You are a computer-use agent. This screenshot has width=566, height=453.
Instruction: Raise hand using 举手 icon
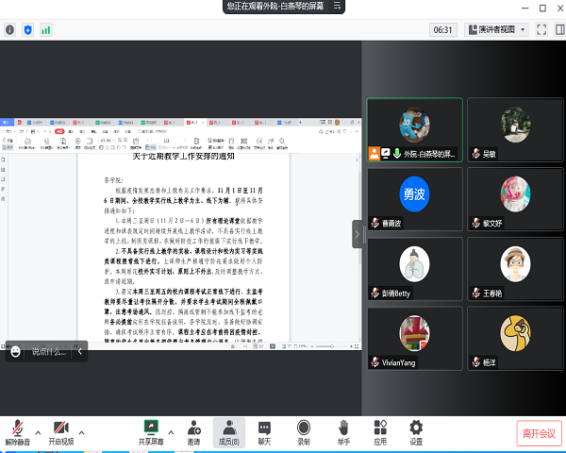[x=343, y=427]
